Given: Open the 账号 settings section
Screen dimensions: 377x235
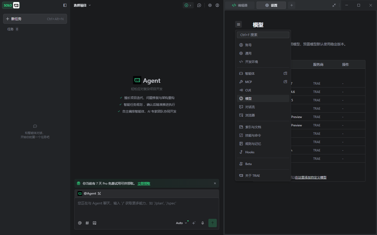Looking at the screenshot, I should [x=263, y=45].
